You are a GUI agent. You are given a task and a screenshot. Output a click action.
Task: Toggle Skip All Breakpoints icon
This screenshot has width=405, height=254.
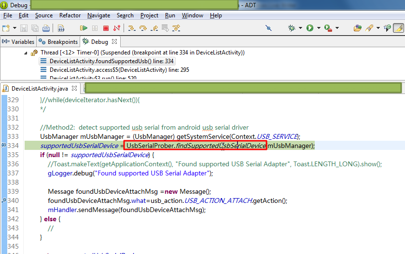(x=268, y=28)
